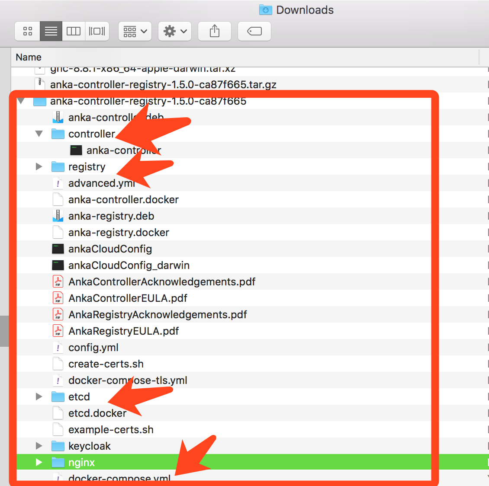
Task: Select the etcd folder icon
Action: tap(58, 396)
